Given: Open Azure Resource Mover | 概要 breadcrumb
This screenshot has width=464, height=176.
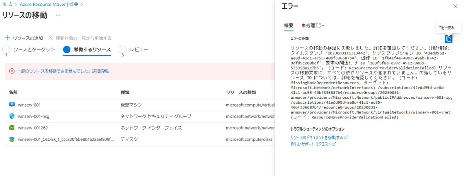Looking at the screenshot, I should (48, 4).
